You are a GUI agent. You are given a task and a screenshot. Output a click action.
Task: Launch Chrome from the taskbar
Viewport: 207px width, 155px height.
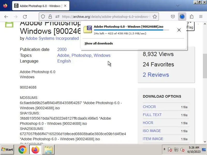(x=23, y=150)
